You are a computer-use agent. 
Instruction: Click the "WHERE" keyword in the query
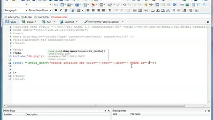tap(134, 63)
